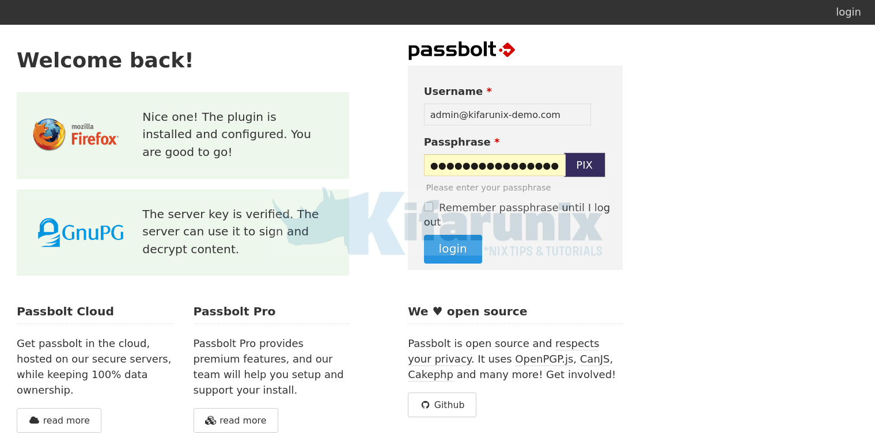Click the passbolt logo above the form
The image size is (875, 442).
461,50
